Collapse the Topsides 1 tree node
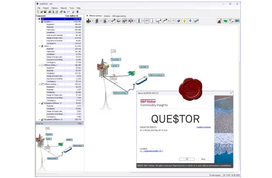 39,22
